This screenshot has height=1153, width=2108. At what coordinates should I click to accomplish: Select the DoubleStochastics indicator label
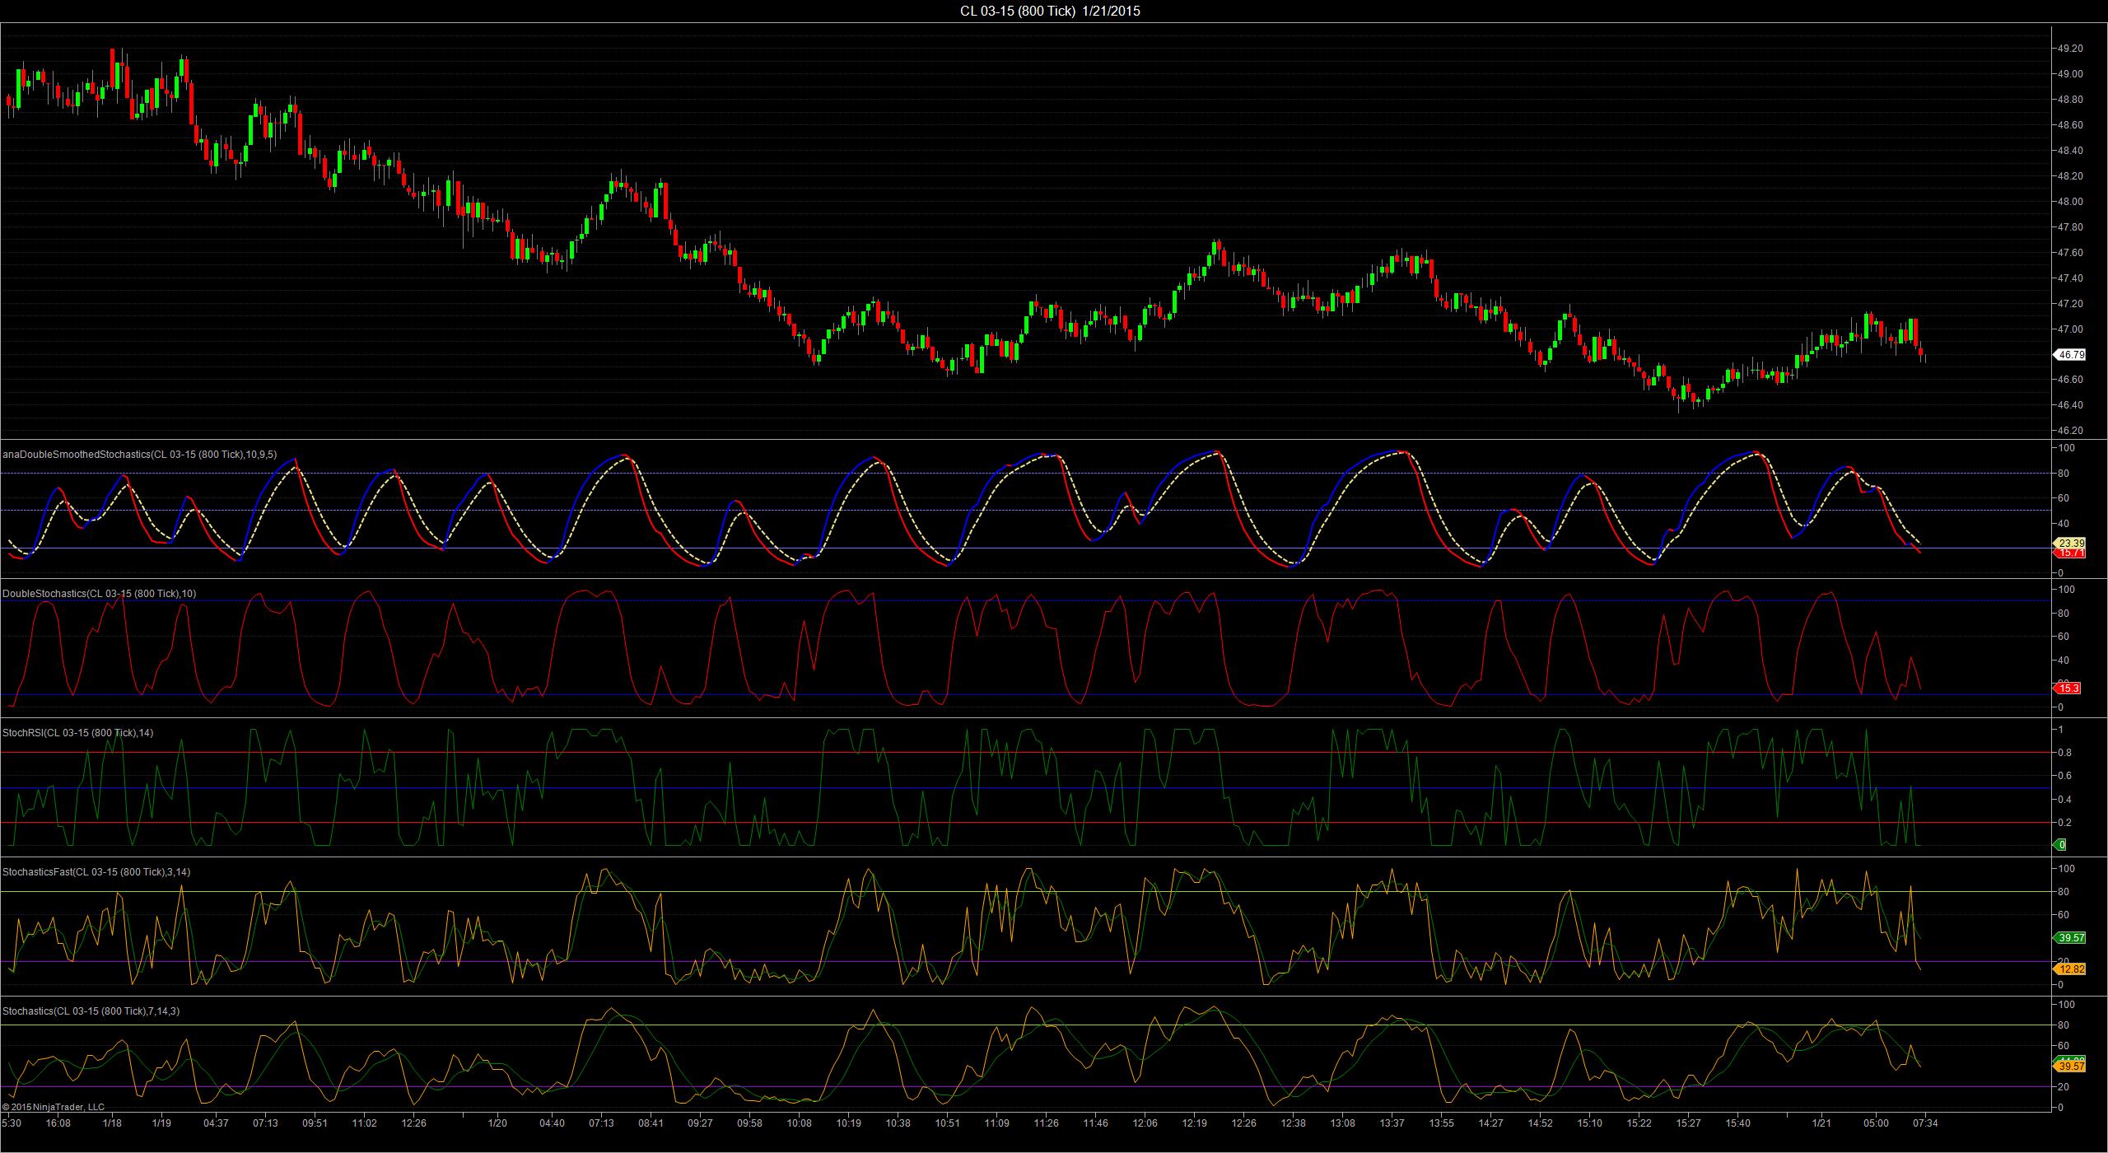point(100,593)
